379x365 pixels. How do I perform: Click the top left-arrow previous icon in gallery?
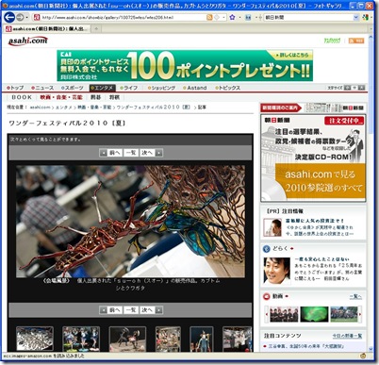tap(103, 153)
